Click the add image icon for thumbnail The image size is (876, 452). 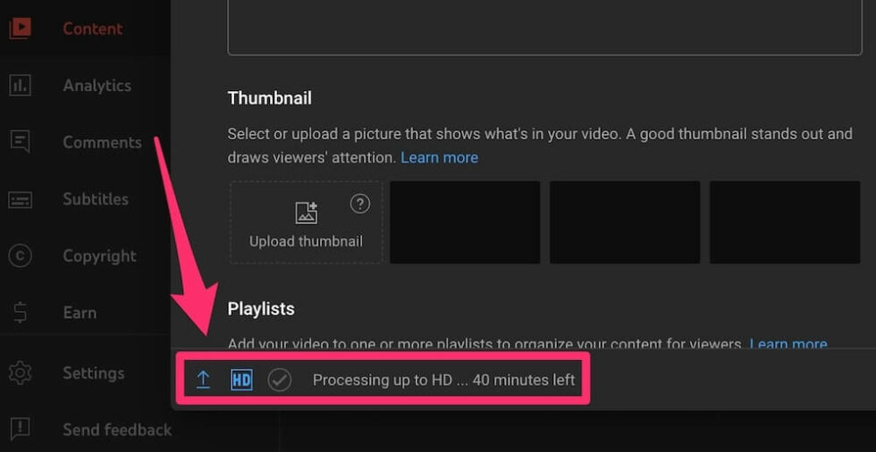pyautogui.click(x=306, y=213)
